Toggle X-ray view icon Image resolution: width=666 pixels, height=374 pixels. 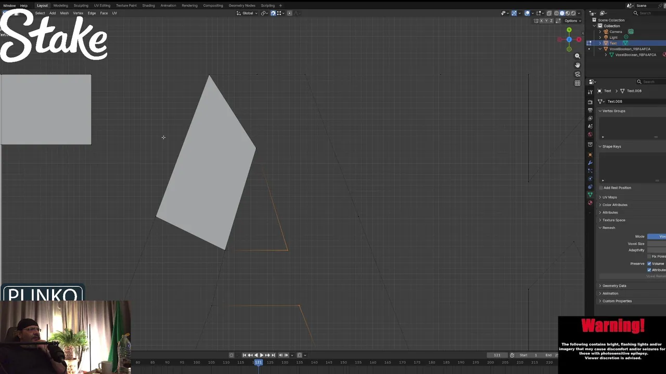(x=549, y=13)
